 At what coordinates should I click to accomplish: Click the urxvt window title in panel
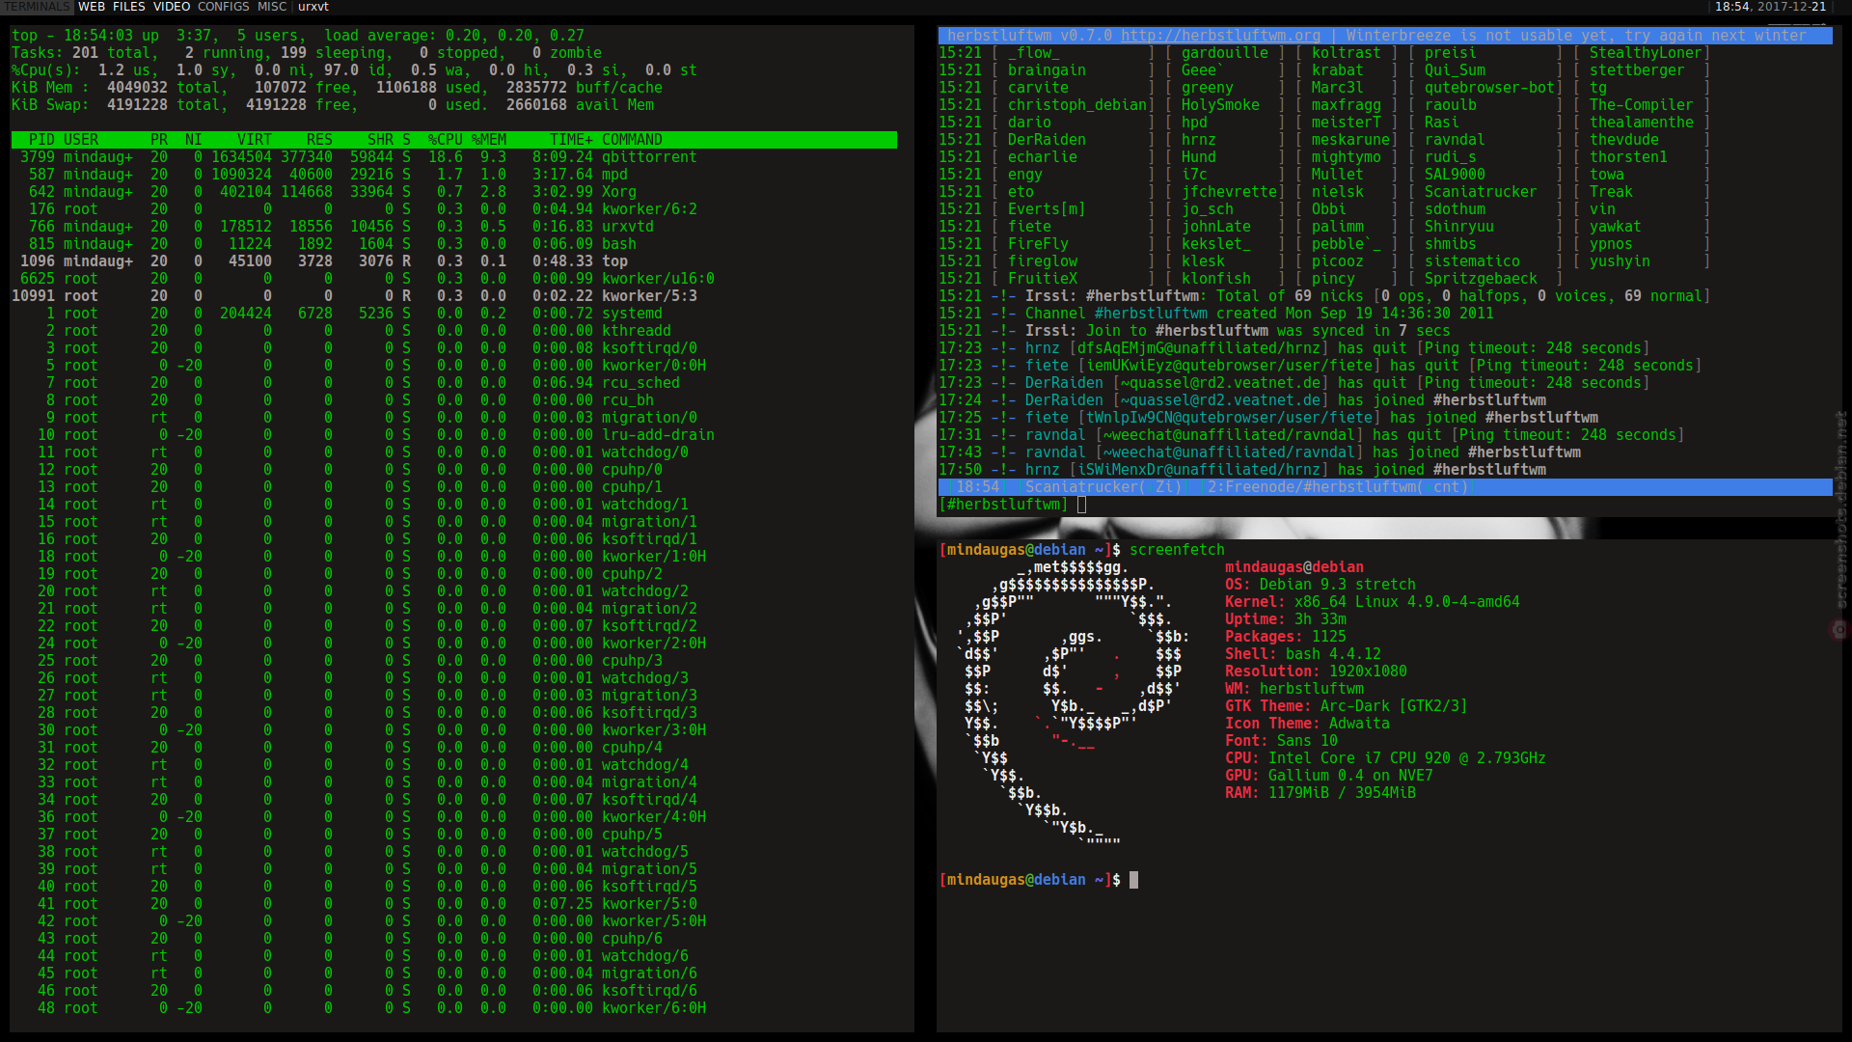coord(313,7)
